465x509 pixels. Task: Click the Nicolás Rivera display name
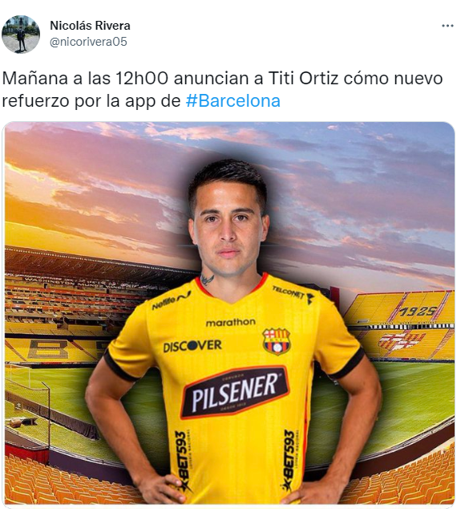coord(90,26)
